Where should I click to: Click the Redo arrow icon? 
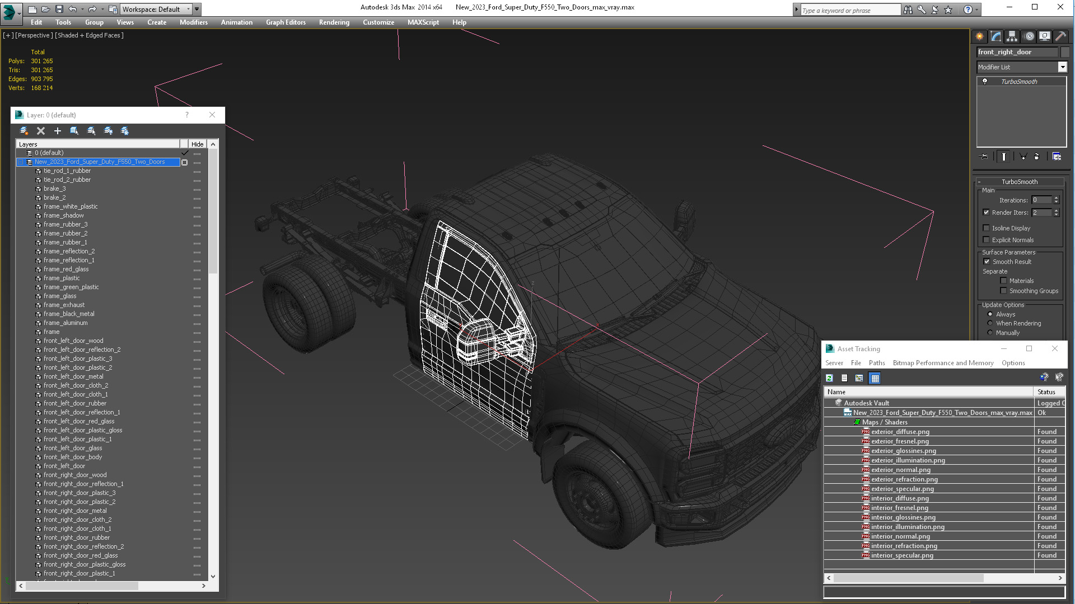[92, 9]
